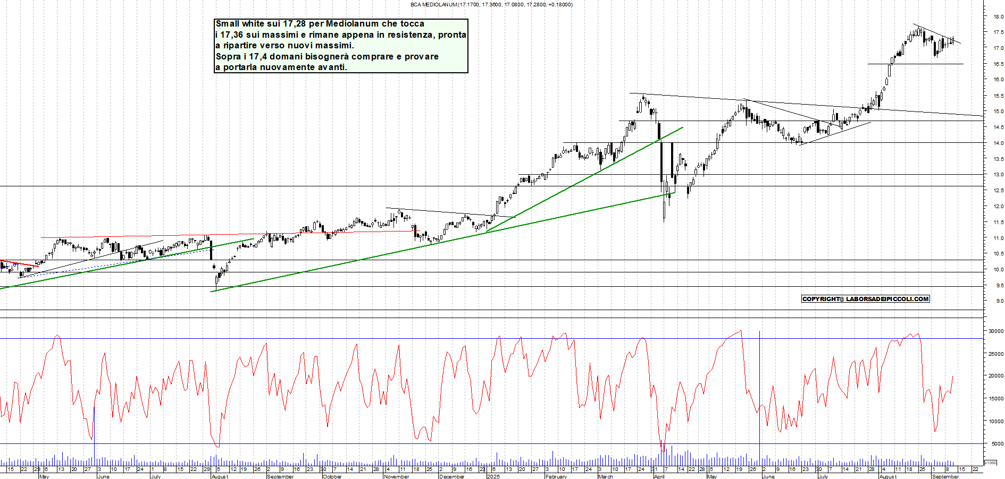The image size is (1005, 479).
Task: Click the 18.0 price axis label
Action: tap(998, 17)
